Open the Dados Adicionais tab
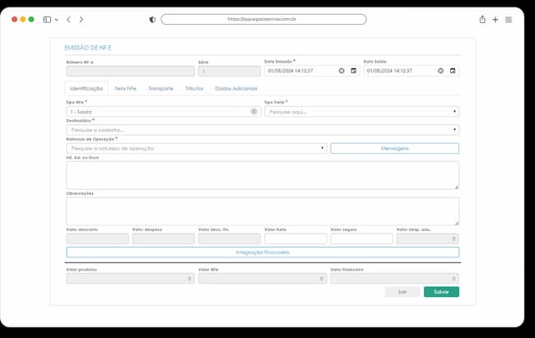The height and width of the screenshot is (338, 535). coord(235,88)
